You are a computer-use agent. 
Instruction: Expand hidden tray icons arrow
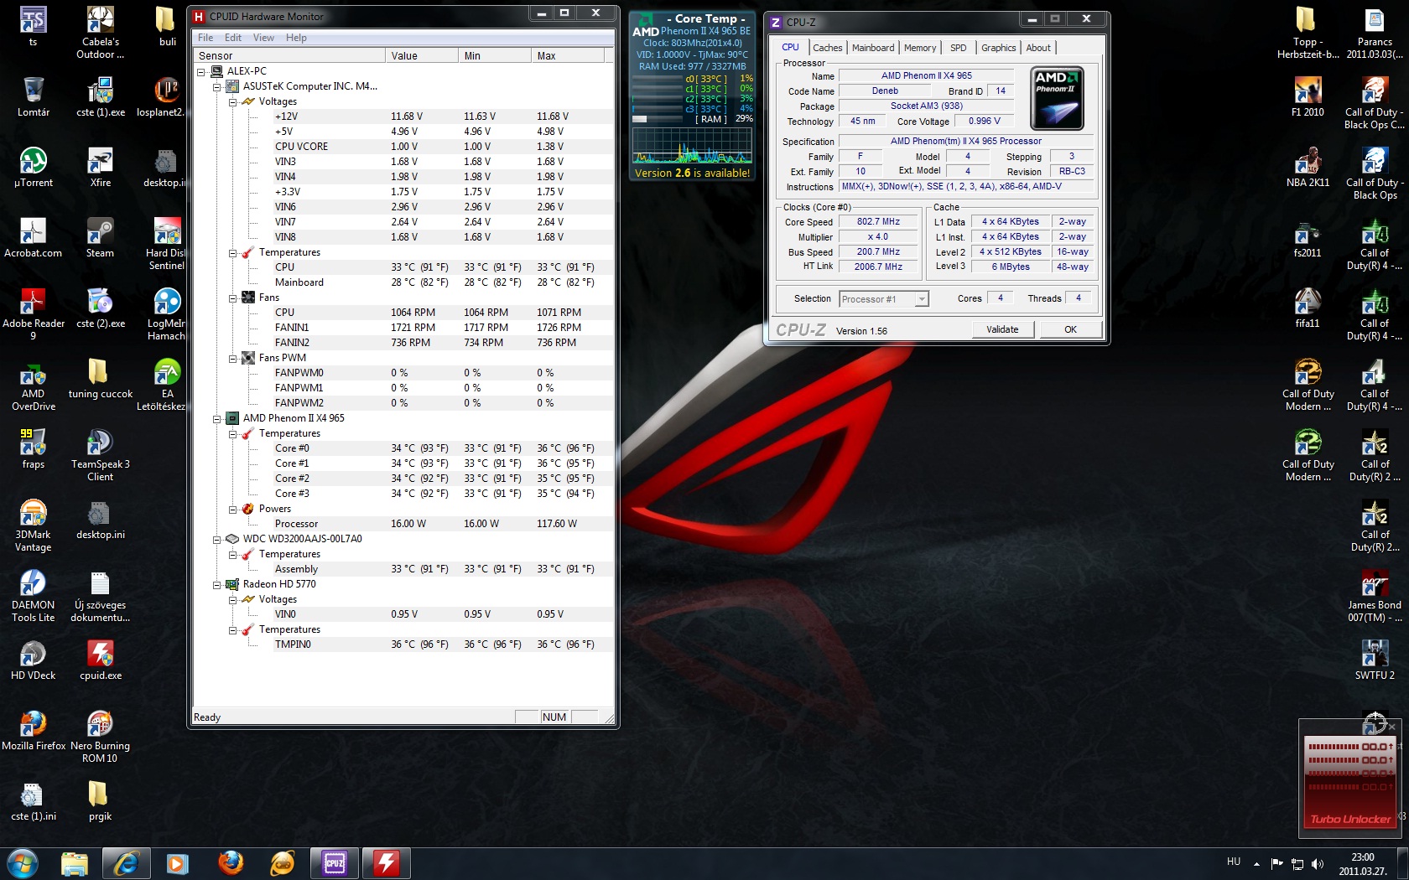(1256, 863)
